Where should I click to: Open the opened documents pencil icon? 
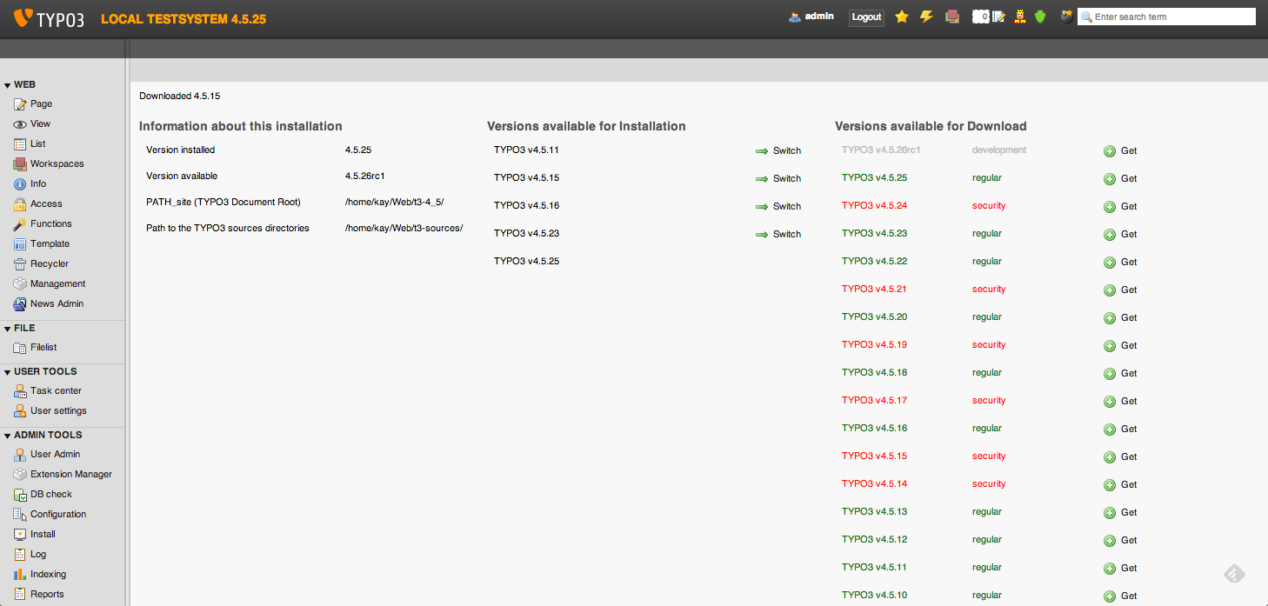point(998,17)
